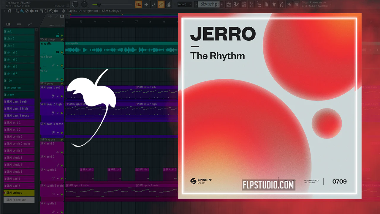Open the Playlist view from the toolbar
The image size is (380, 214).
(x=229, y=4)
